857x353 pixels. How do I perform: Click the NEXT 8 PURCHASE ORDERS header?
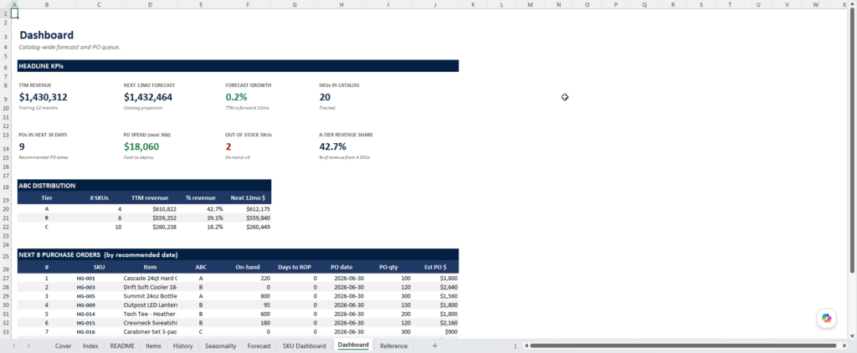pyautogui.click(x=238, y=254)
